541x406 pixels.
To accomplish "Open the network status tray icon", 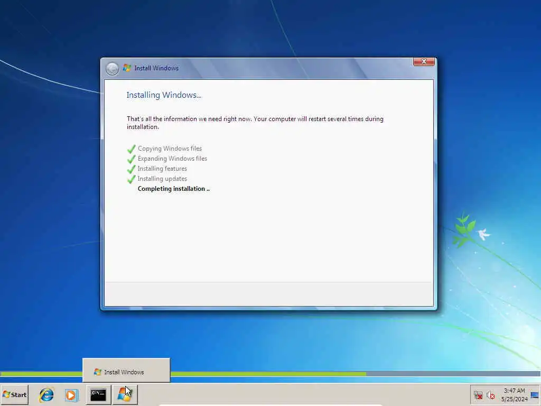I will [x=478, y=395].
